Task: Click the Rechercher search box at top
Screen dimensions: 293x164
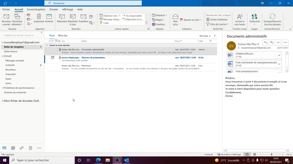Action: [x=93, y=3]
